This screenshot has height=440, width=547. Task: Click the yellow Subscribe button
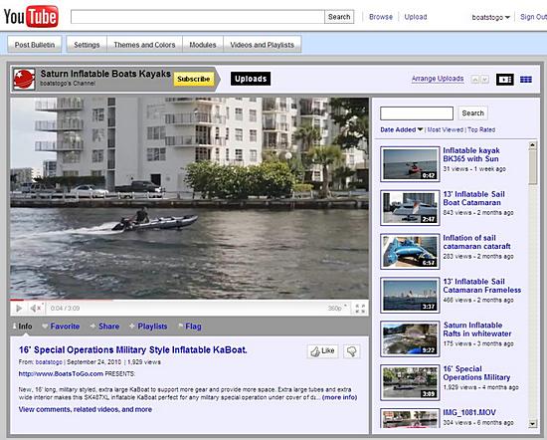coord(194,79)
